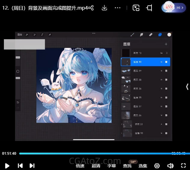The height and width of the screenshot is (170, 190).
Task: Share the video using share icon
Action: pyautogui.click(x=91, y=8)
